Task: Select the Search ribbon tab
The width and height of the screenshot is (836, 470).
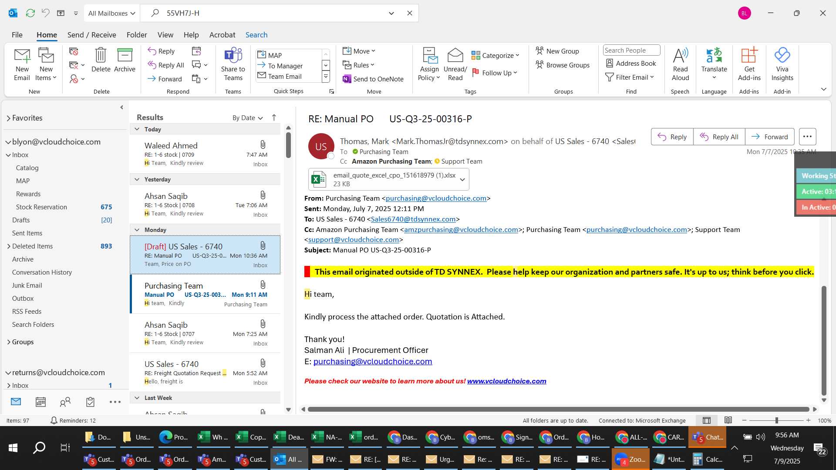Action: click(x=256, y=35)
